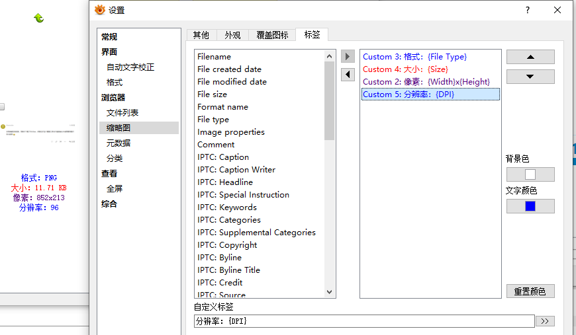Select 元数据 in the settings tree
This screenshot has height=335, width=576.
(119, 143)
